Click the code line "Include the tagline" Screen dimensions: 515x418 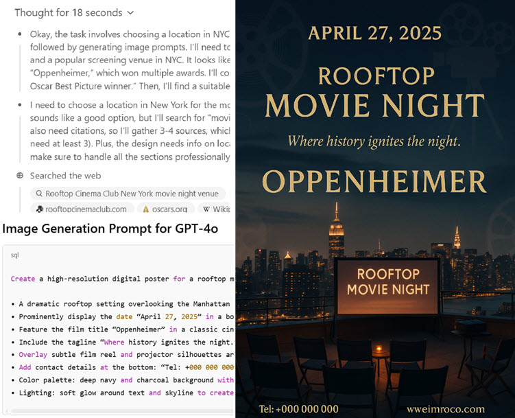pyautogui.click(x=122, y=342)
